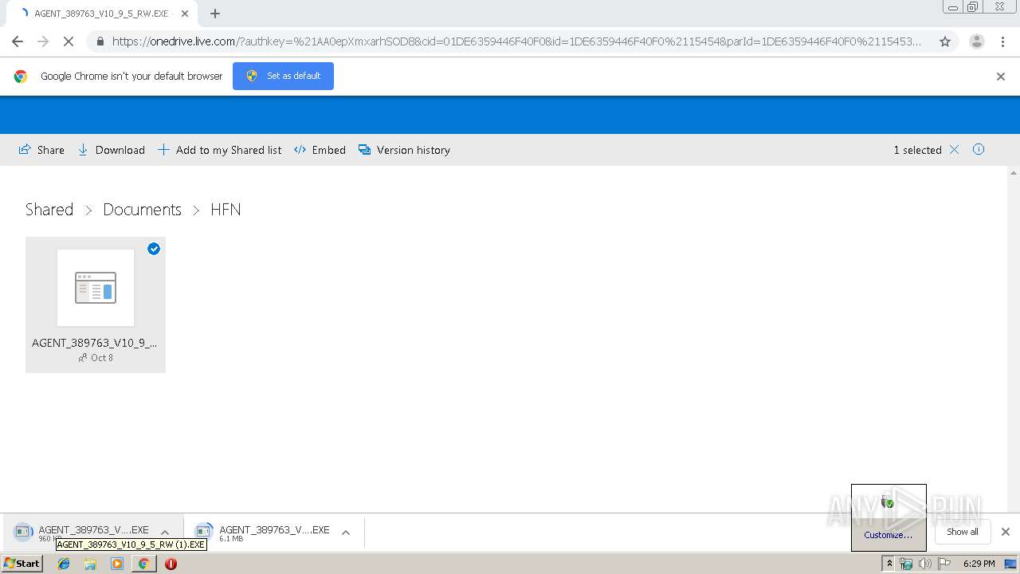Uncheck the AGENT_389763 file selection circle
Image resolution: width=1020 pixels, height=574 pixels.
[x=154, y=249]
